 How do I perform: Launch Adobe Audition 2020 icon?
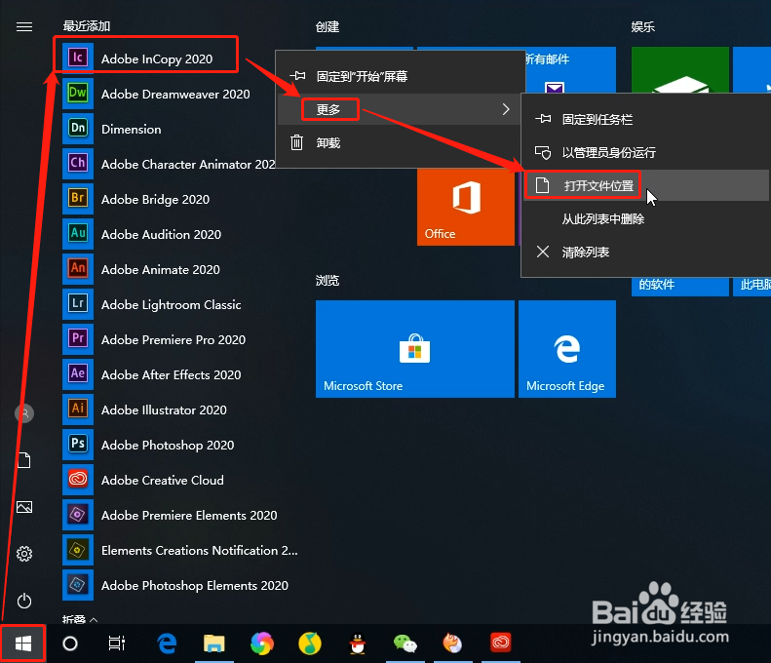78,234
